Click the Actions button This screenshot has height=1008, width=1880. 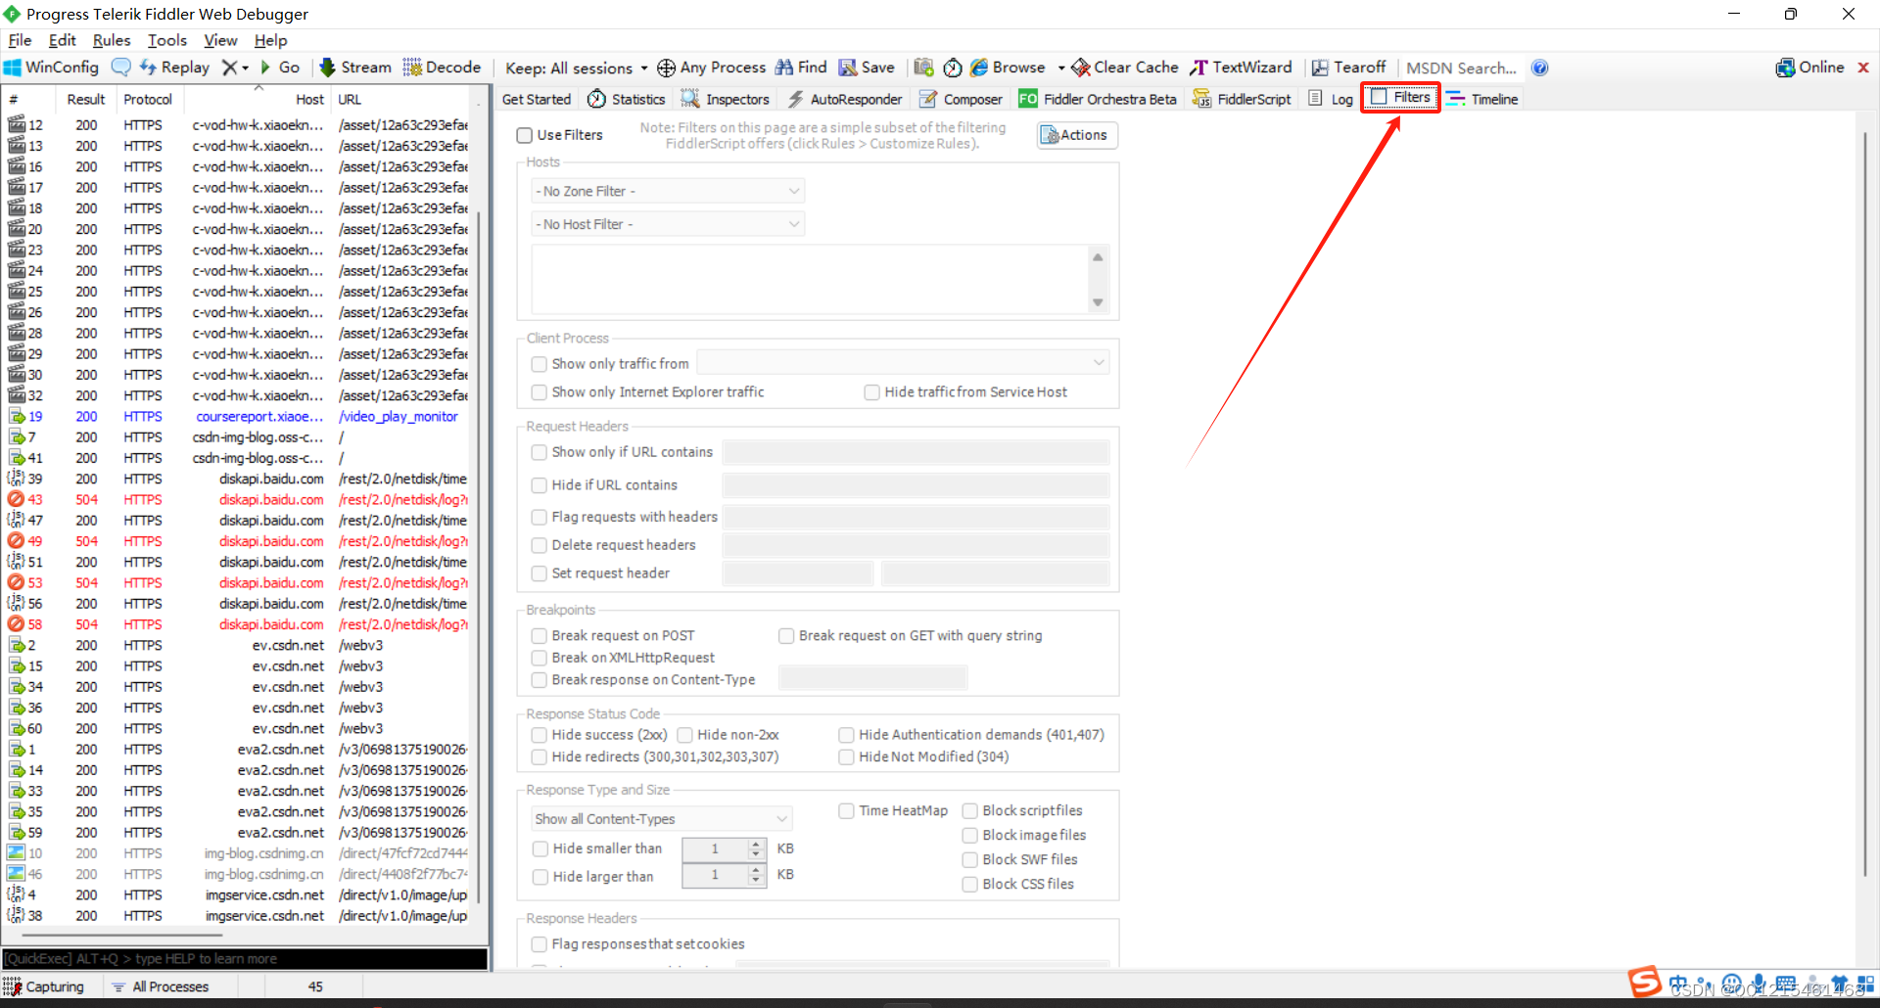(1077, 135)
